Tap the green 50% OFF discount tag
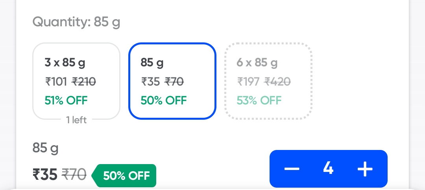 [126, 175]
